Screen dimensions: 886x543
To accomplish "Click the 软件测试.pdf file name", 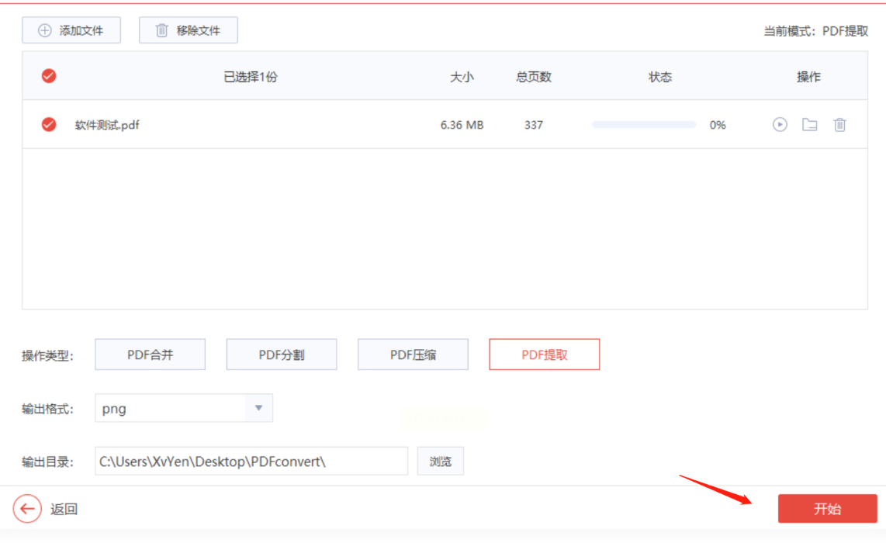I will tap(107, 125).
